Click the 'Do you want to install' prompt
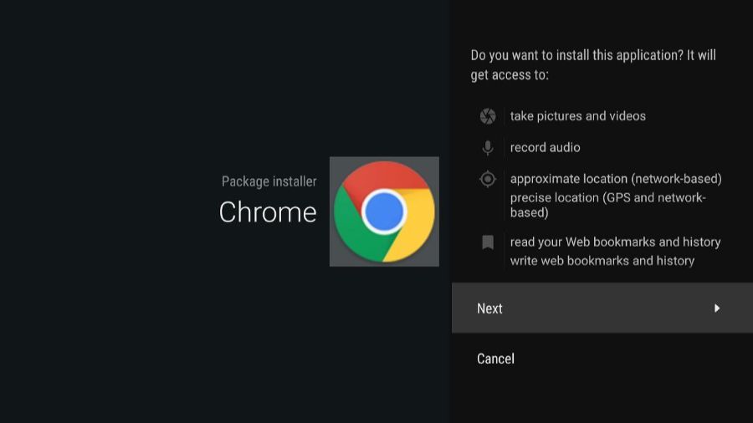Viewport: 753px width, 423px height. pyautogui.click(x=593, y=55)
